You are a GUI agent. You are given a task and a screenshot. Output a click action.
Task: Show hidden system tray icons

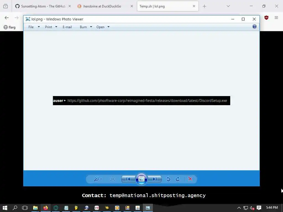239,208
